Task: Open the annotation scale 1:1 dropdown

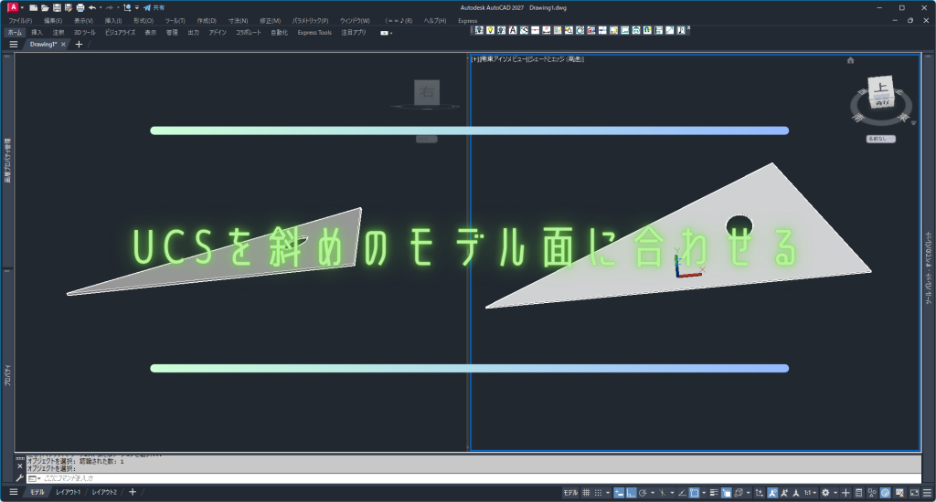Action: (x=809, y=493)
